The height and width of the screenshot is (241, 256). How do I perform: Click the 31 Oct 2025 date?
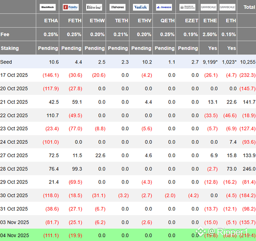[x=14, y=209]
